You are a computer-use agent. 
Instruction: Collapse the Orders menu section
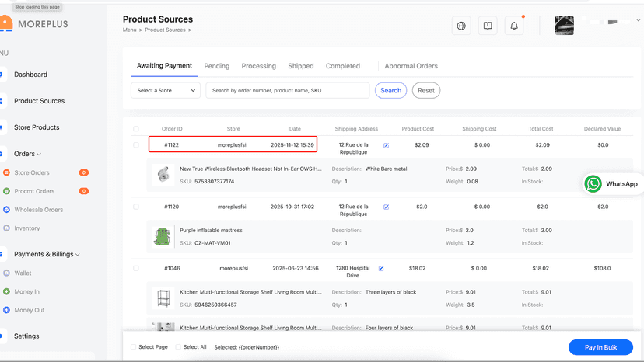[x=27, y=154]
